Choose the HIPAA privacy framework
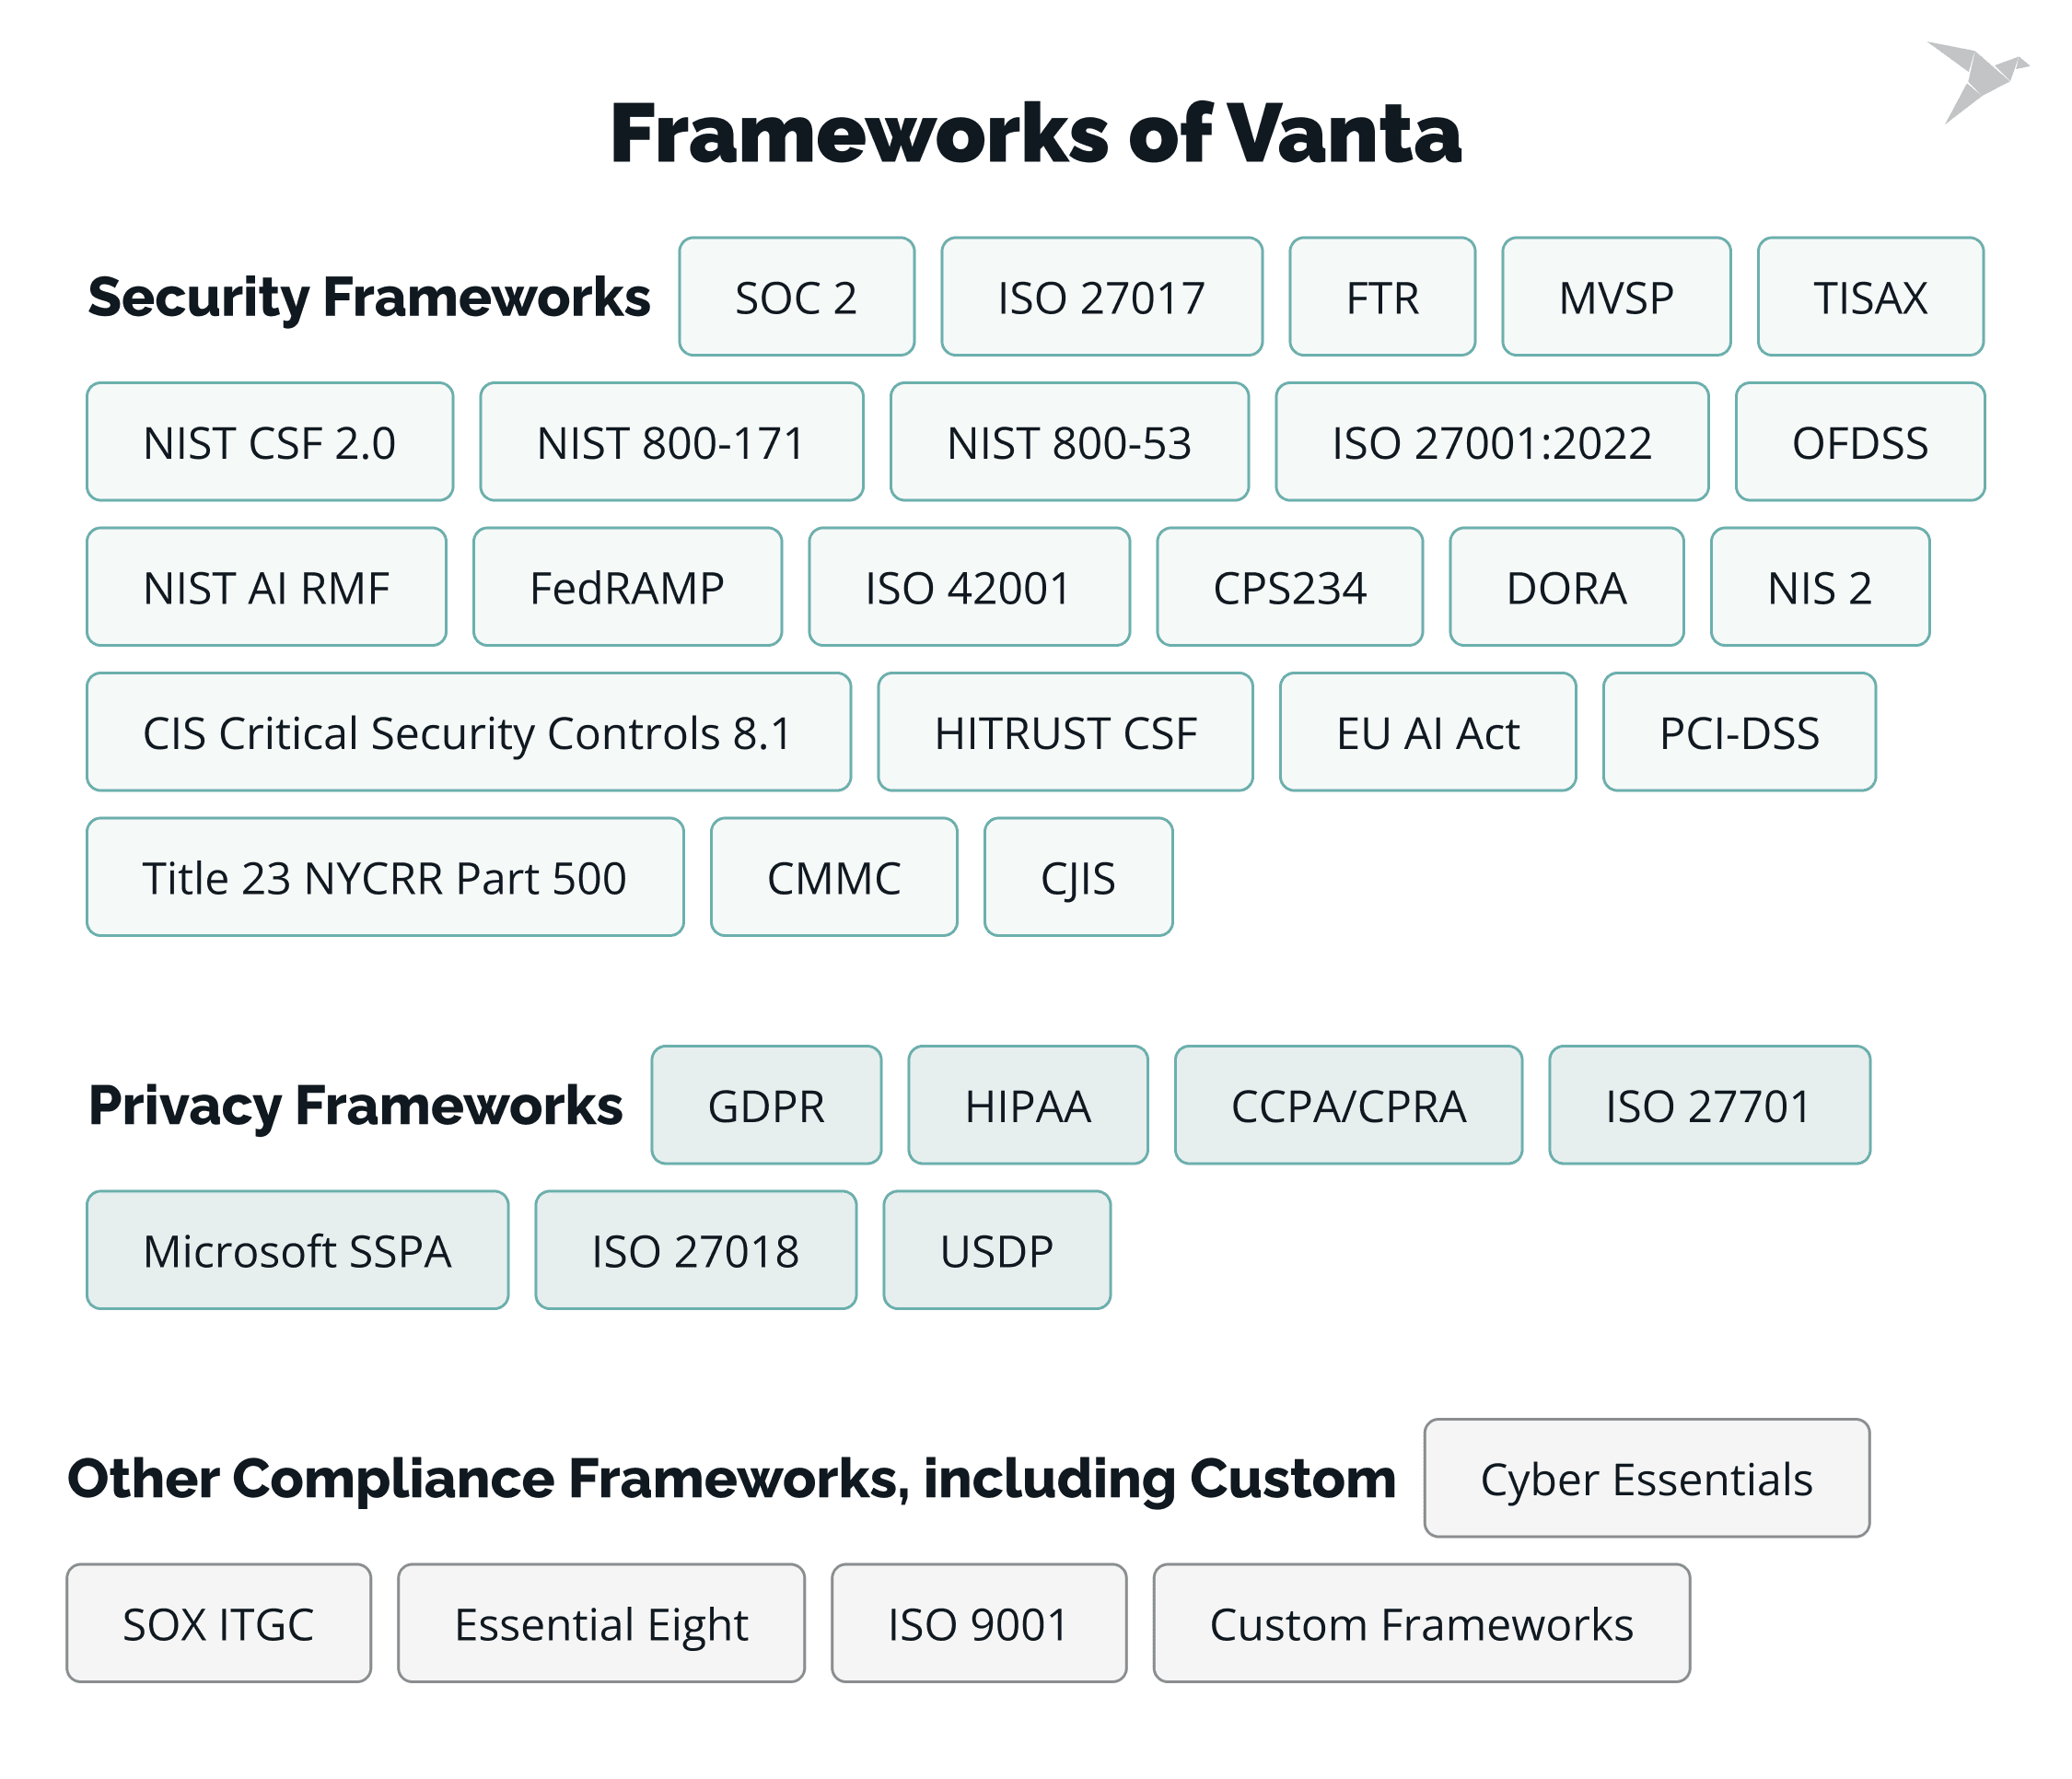The width and height of the screenshot is (2072, 1779). (x=1027, y=1106)
